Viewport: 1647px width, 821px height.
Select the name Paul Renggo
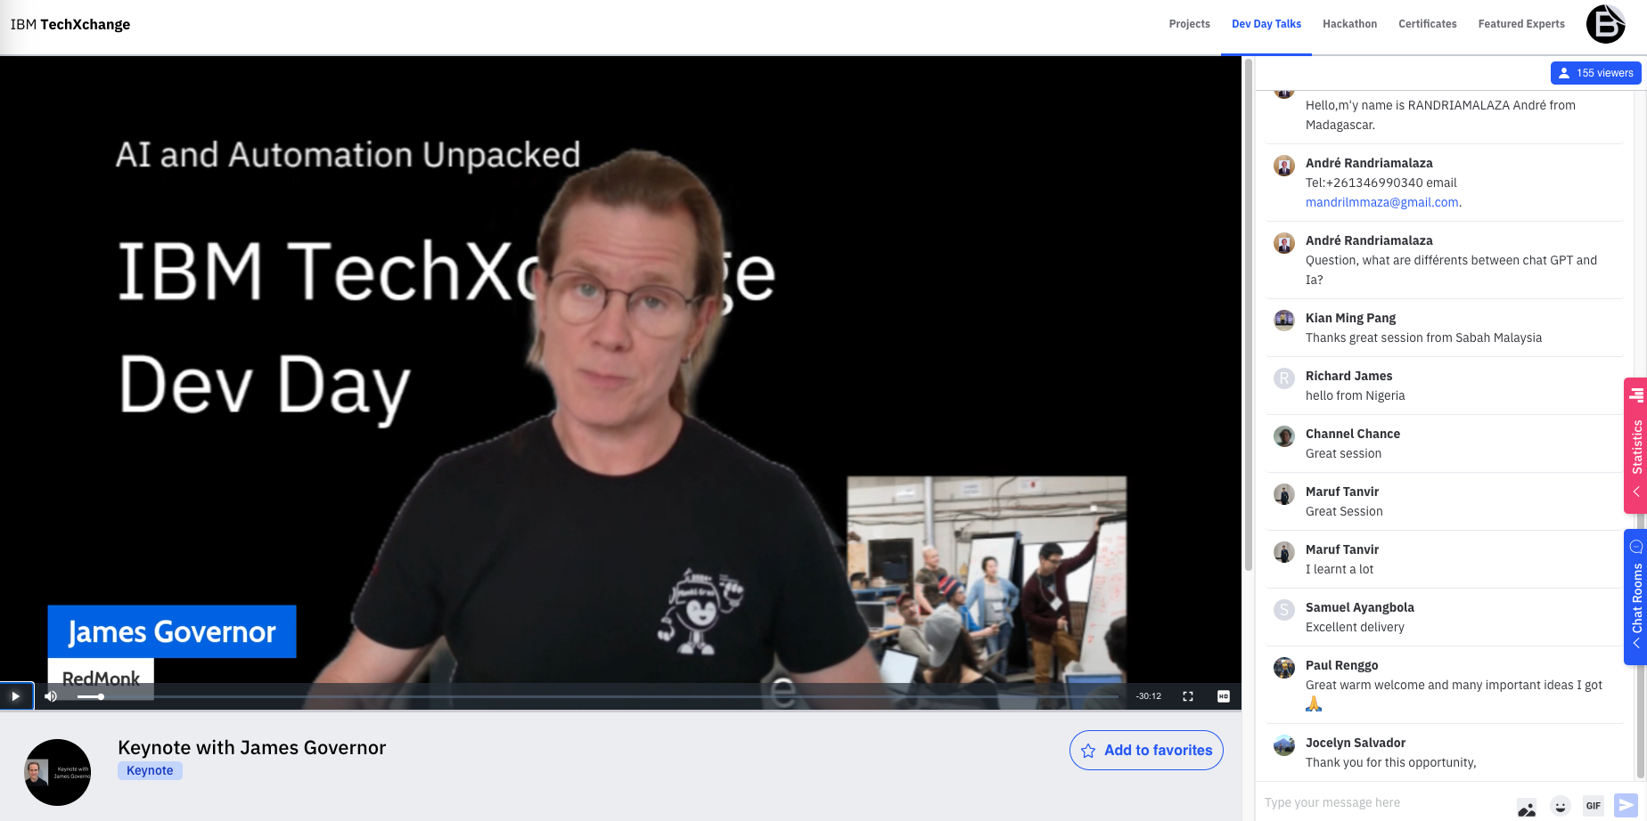pyautogui.click(x=1341, y=665)
